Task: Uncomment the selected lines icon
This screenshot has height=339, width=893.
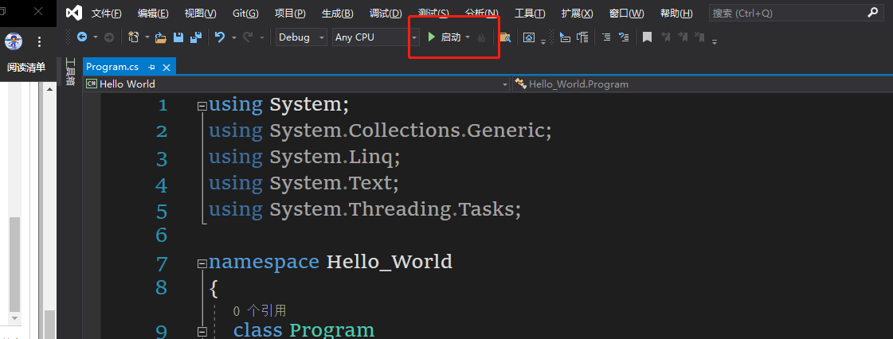Action: [x=624, y=37]
